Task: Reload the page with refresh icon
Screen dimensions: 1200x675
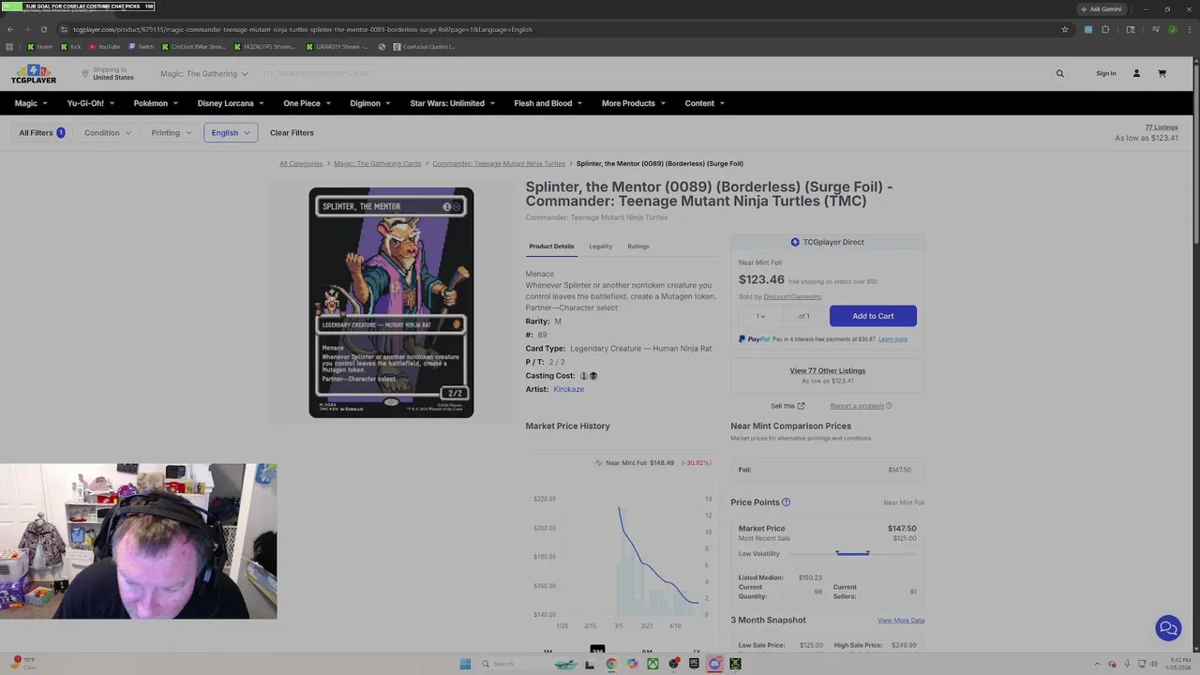Action: [44, 29]
